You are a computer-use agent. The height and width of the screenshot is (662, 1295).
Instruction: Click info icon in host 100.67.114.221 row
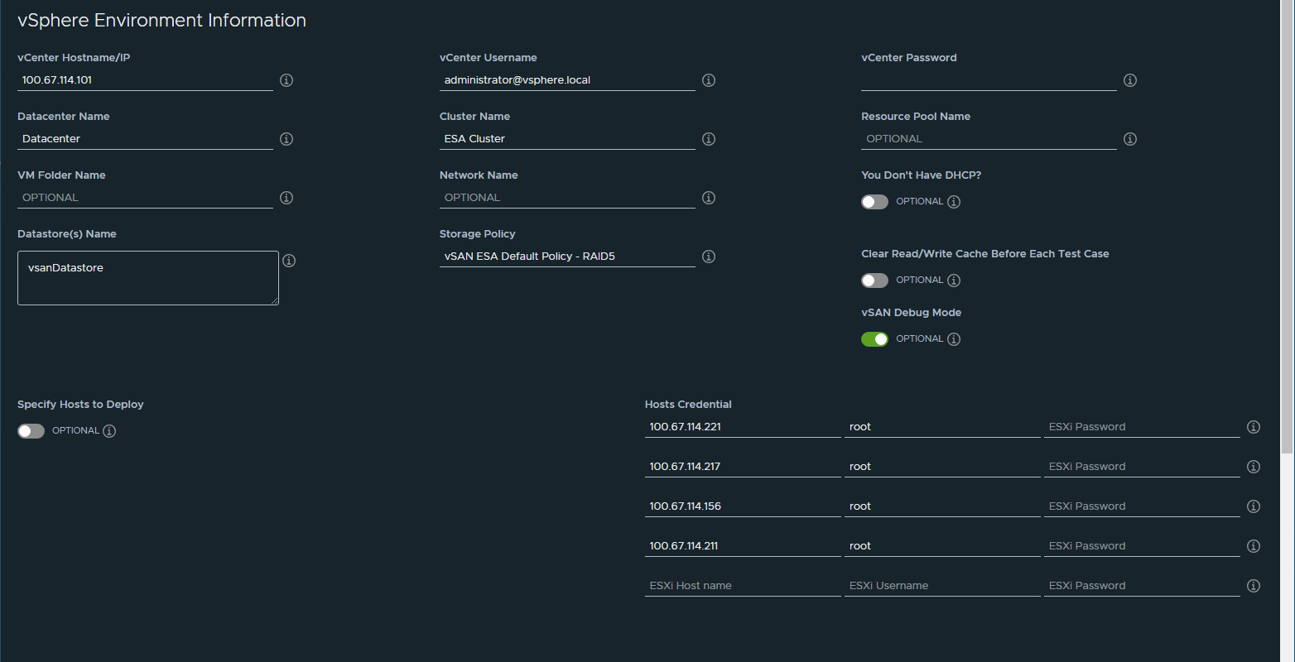[x=1254, y=427]
